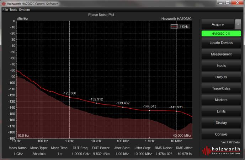Open the Outputs settings panel
Screen dimensions: 245x160
tap(221, 77)
